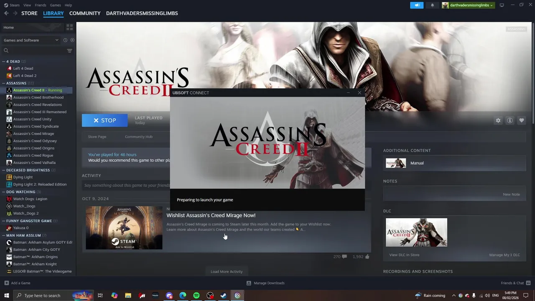Viewport: 535px width, 301px height.
Task: Open the Store Page link
Action: (97, 137)
